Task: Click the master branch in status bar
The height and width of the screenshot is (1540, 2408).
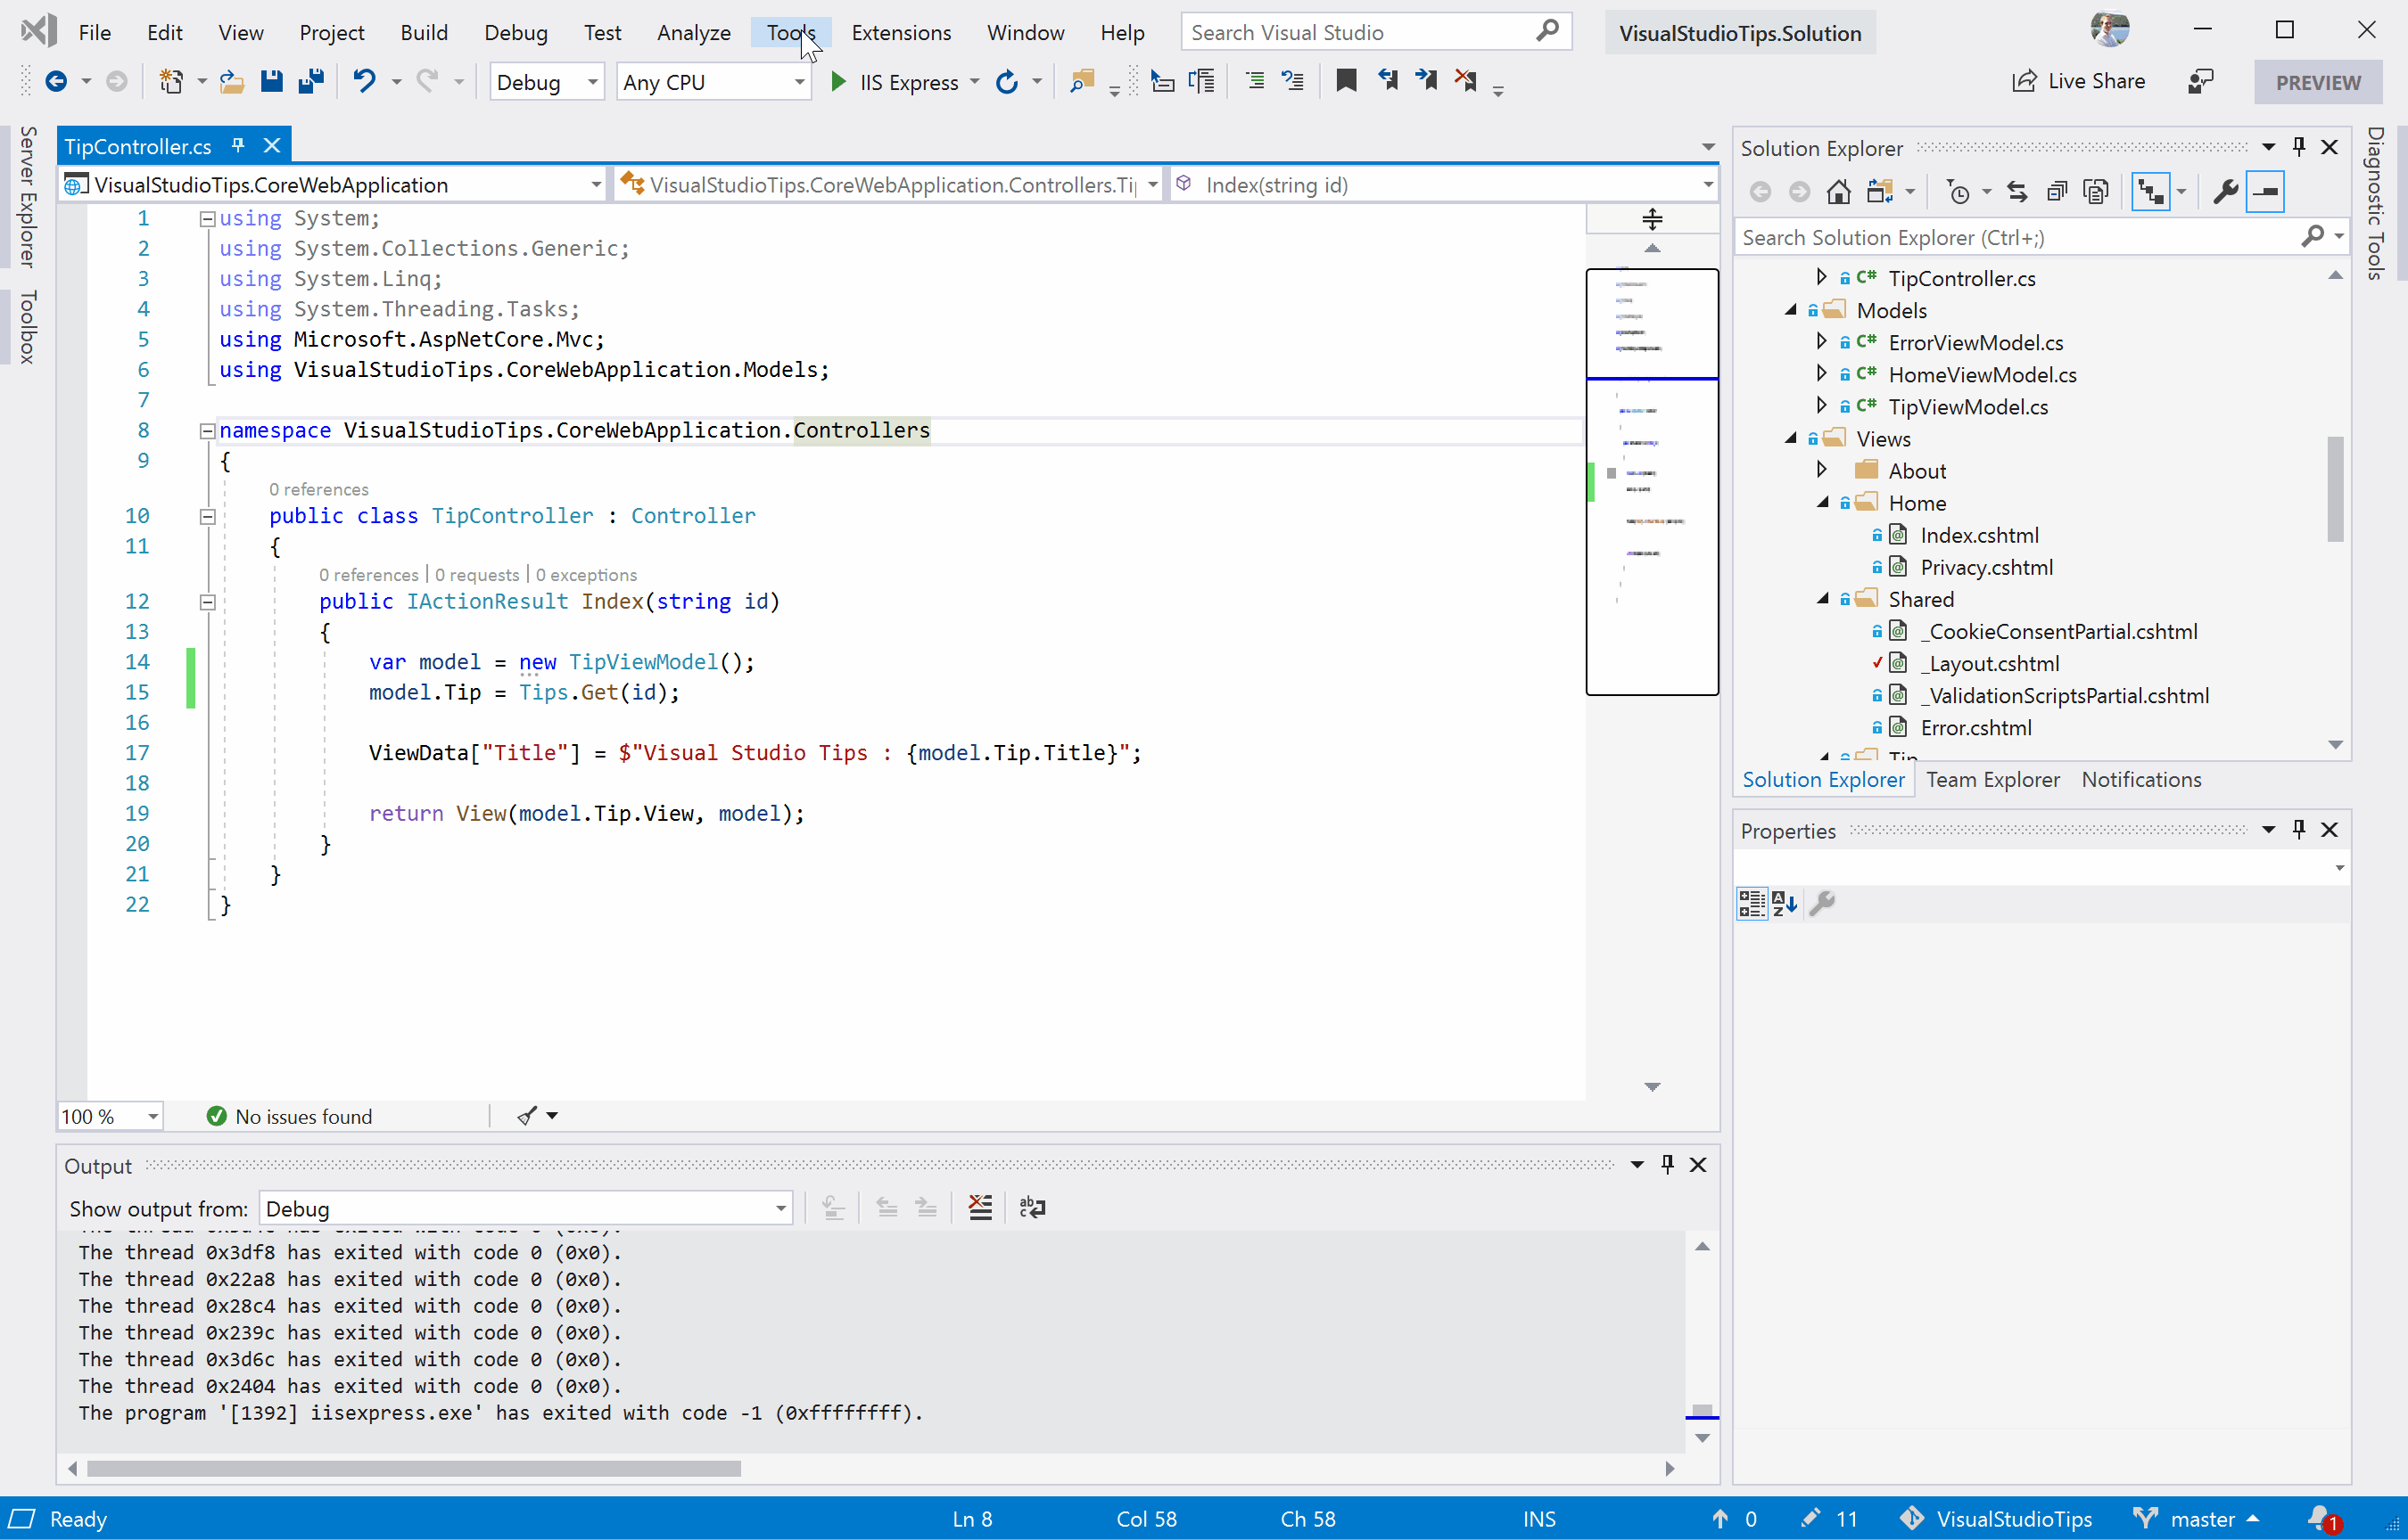Action: click(2201, 1519)
